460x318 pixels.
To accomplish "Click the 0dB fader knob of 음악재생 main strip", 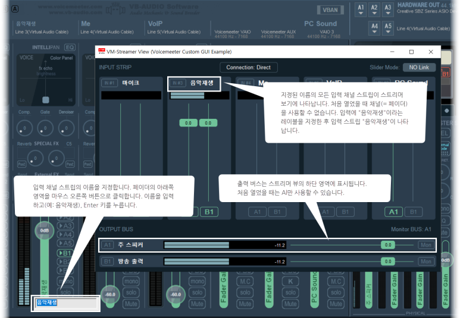I will [44, 231].
